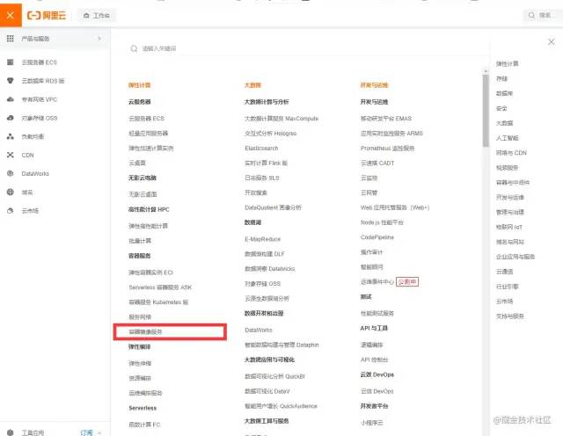563x436 pixels.
Task: Open API 控制台
Action: (x=374, y=360)
